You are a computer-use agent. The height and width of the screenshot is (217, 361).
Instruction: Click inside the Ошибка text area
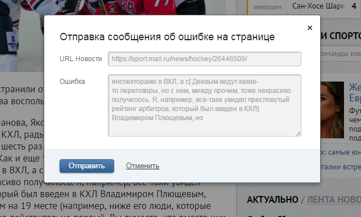pos(204,105)
